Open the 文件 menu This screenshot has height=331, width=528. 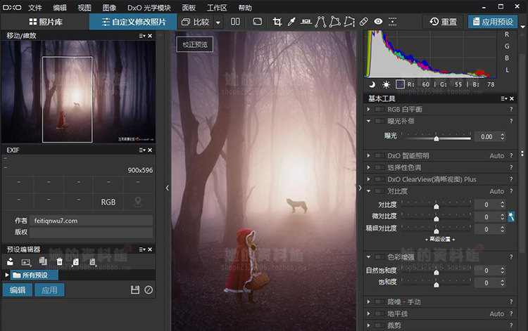[34, 8]
